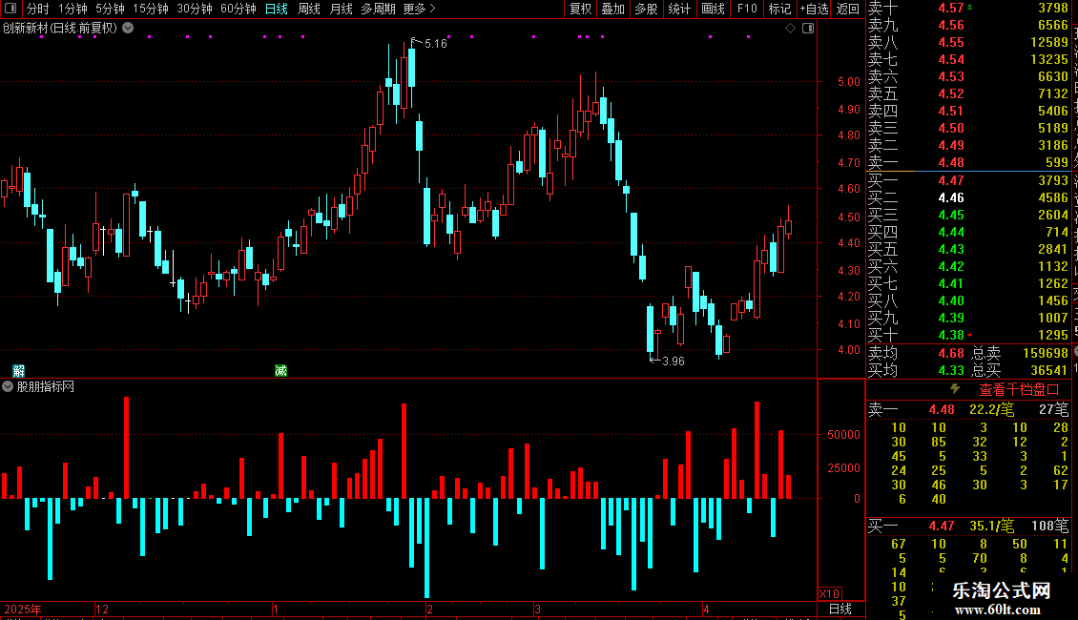Switch to 日线 daily chart
The height and width of the screenshot is (620, 1078).
(x=277, y=9)
